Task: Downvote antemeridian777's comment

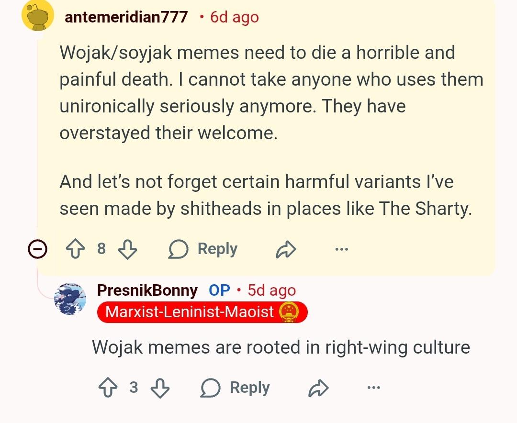Action: (x=127, y=249)
